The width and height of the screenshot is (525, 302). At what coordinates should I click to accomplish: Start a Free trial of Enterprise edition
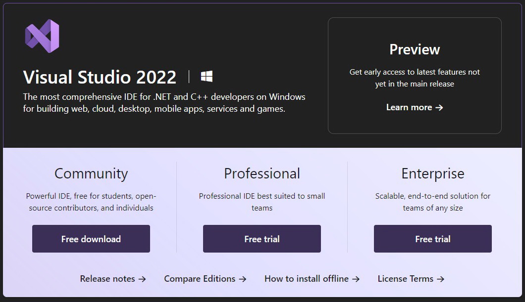[432, 238]
